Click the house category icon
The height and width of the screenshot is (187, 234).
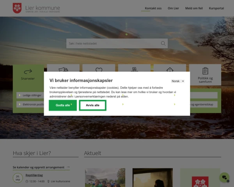point(170,69)
